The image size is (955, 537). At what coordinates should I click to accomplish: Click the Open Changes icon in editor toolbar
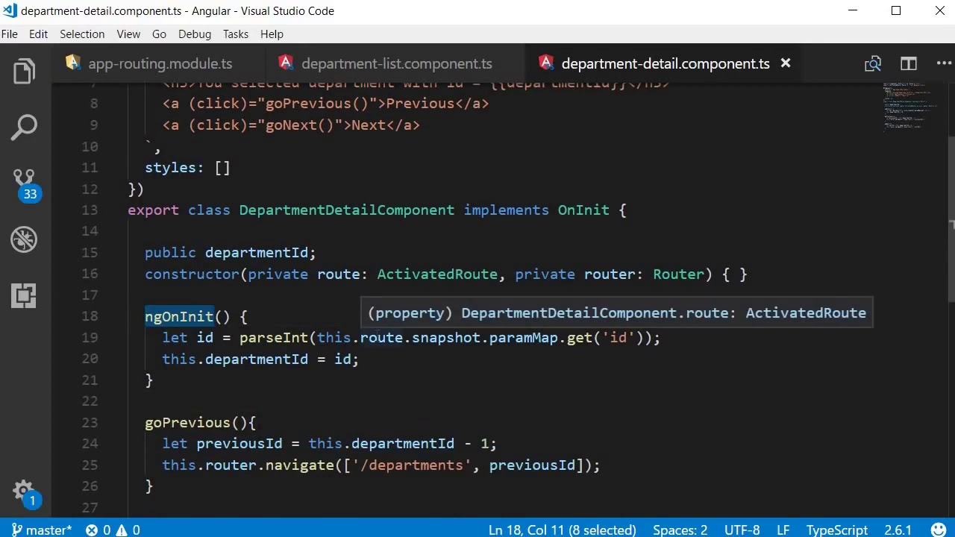click(873, 63)
